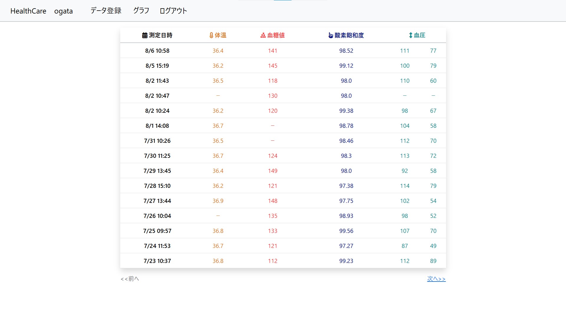Click the 7/23 10:37 row entry
Screen dimensions: 566x318
pos(157,261)
